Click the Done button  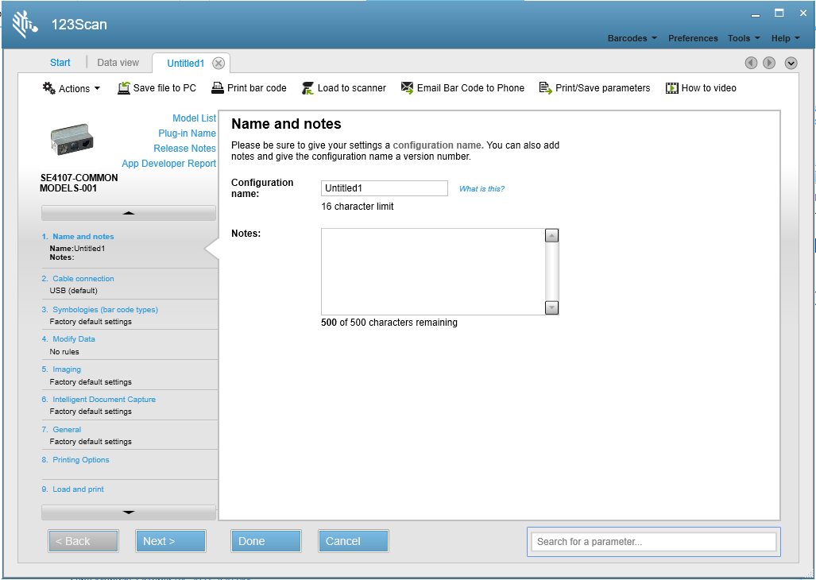click(x=266, y=541)
